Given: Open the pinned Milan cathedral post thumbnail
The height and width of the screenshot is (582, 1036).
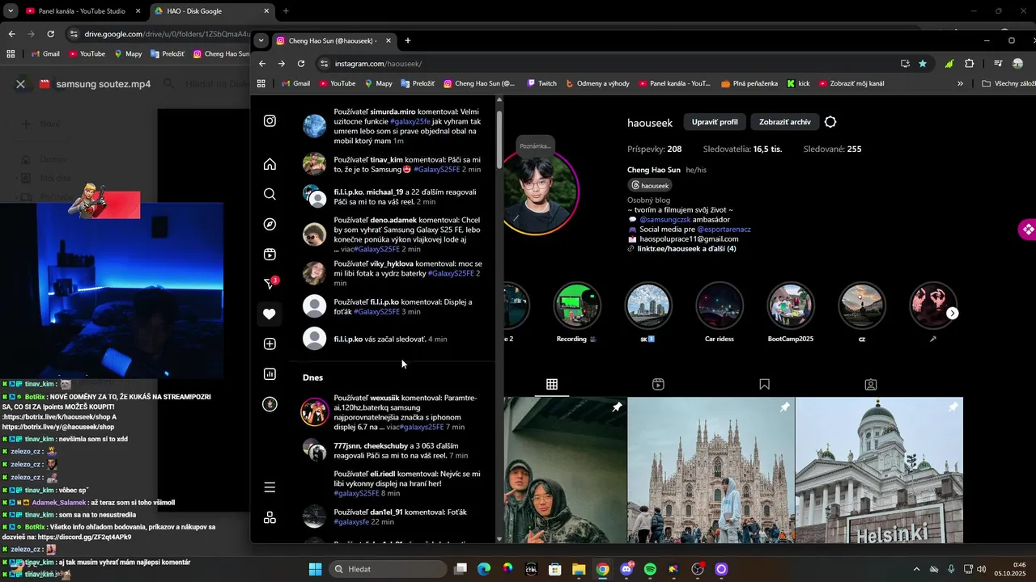Looking at the screenshot, I should (x=711, y=470).
